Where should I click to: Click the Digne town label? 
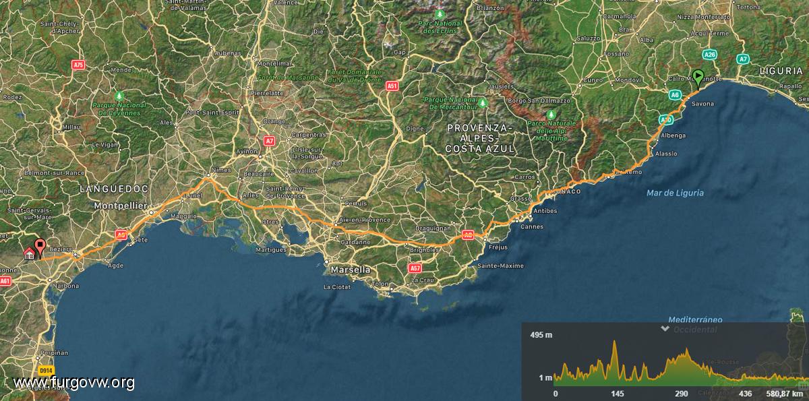[415, 127]
